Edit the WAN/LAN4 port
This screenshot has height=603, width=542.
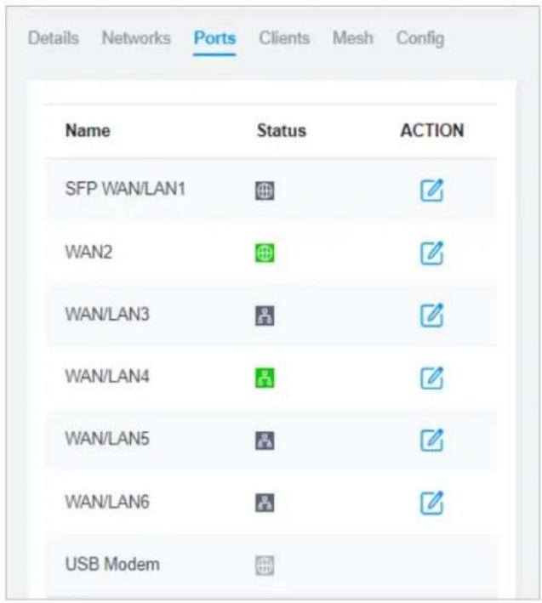pos(431,378)
